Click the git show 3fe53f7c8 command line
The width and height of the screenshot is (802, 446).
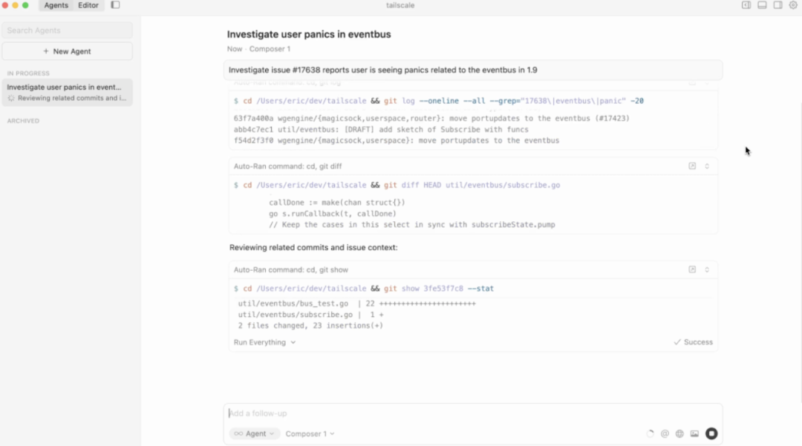(364, 289)
